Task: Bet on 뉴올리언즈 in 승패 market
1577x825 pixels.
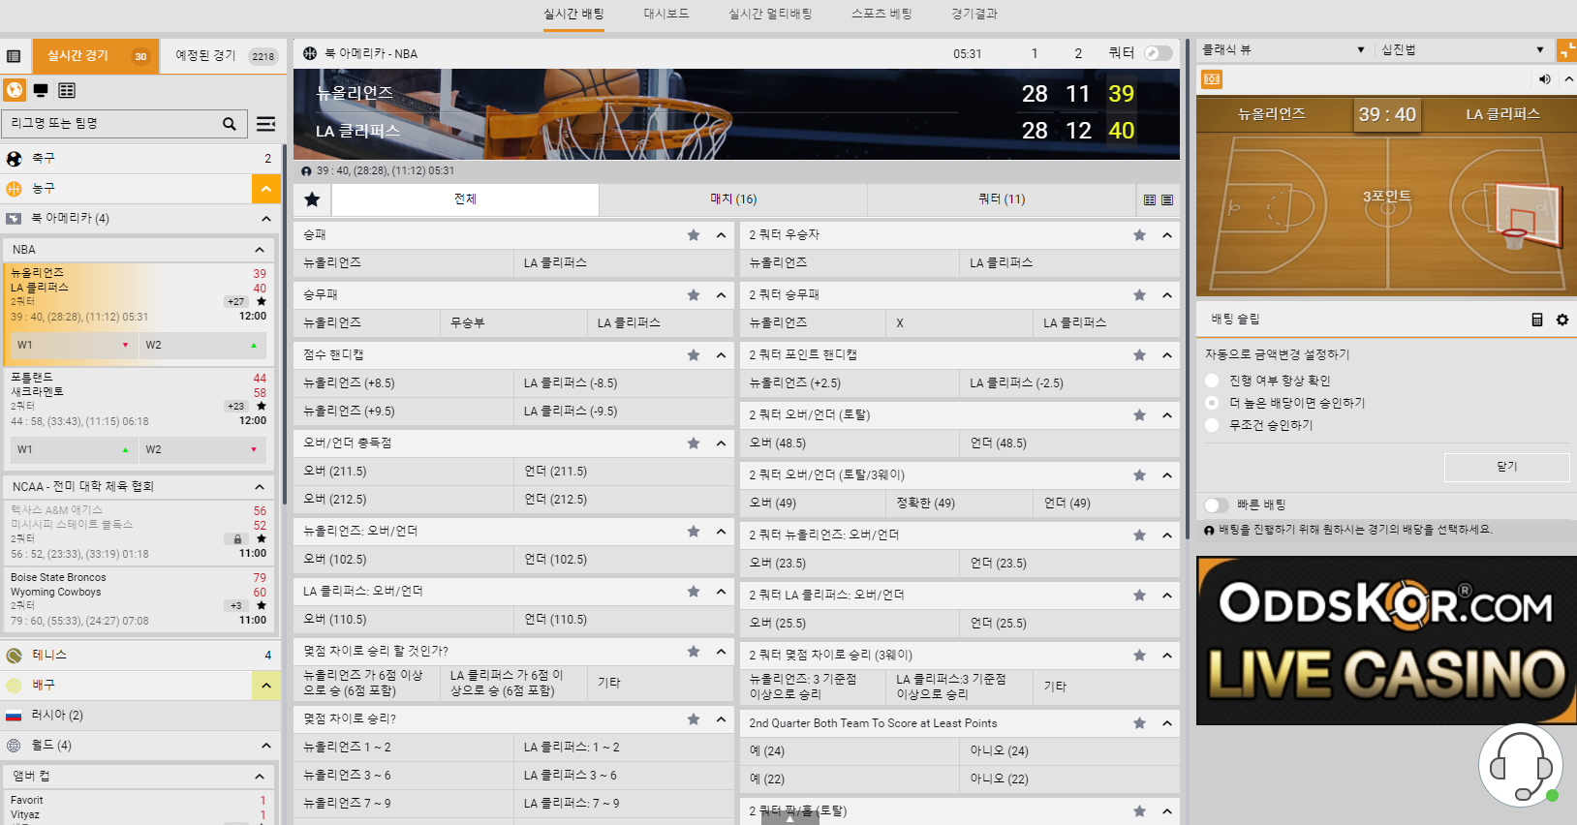Action: click(403, 263)
